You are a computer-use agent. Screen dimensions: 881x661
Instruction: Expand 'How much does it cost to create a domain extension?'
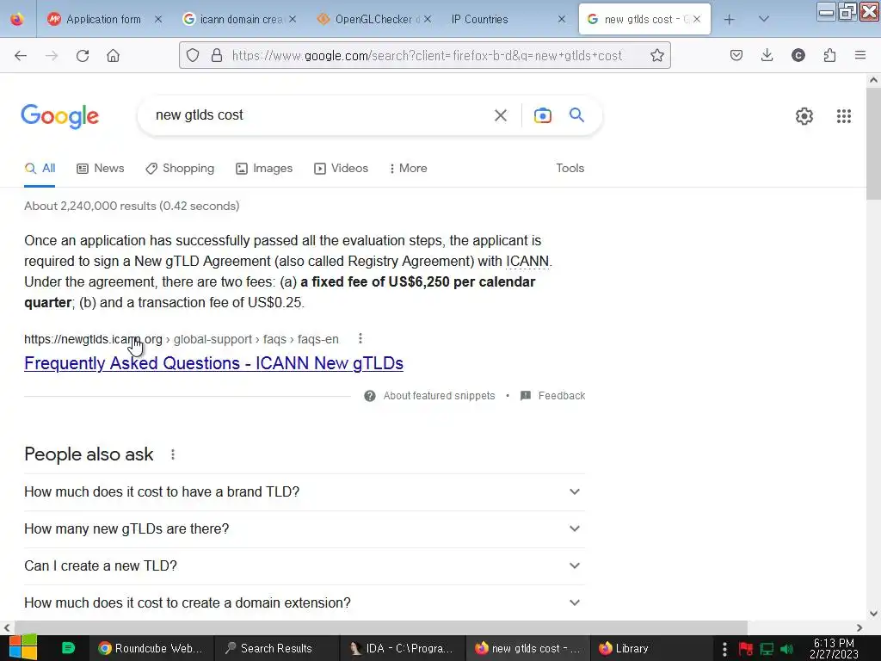click(304, 602)
